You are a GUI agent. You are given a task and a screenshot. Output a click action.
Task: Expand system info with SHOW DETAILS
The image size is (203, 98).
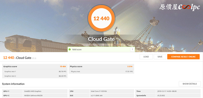pos(190,84)
